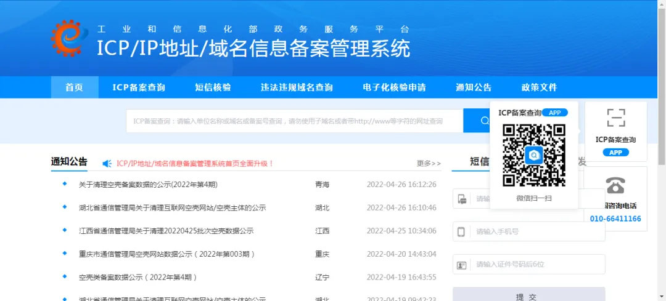Focus the ICP备案查询 search input box
666x301 pixels.
tap(294, 121)
